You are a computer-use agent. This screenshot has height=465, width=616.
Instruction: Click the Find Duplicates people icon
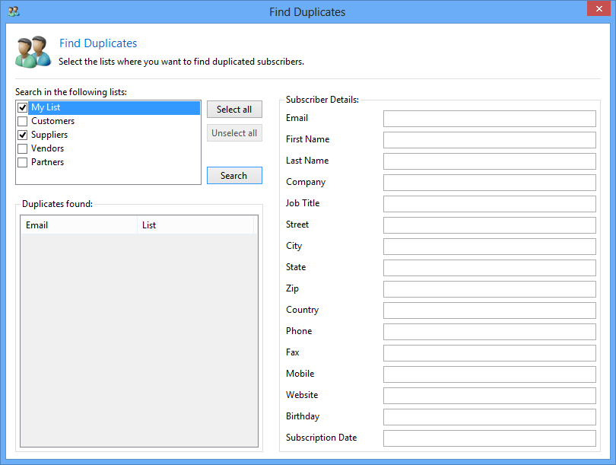click(x=33, y=51)
